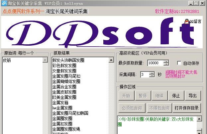
Task: Click the down arrow of the log box scrollbar
Action: (199, 132)
